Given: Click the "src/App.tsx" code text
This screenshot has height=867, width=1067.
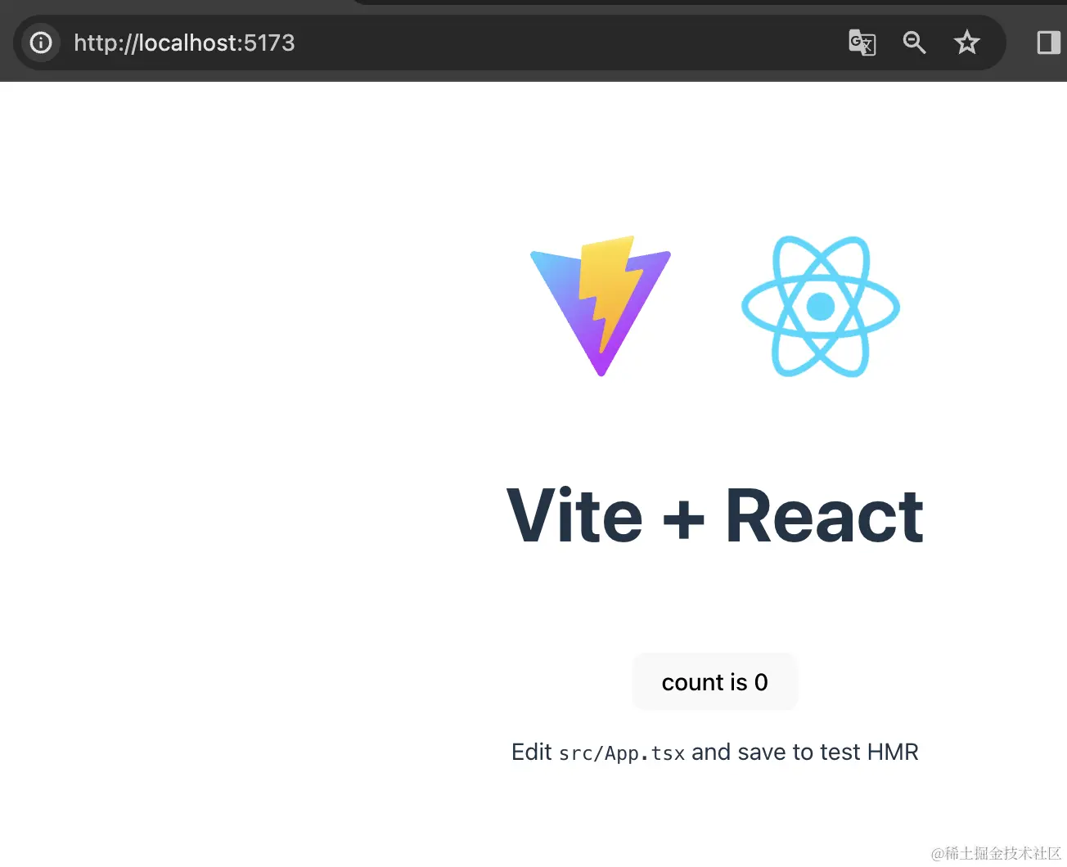Looking at the screenshot, I should [622, 753].
